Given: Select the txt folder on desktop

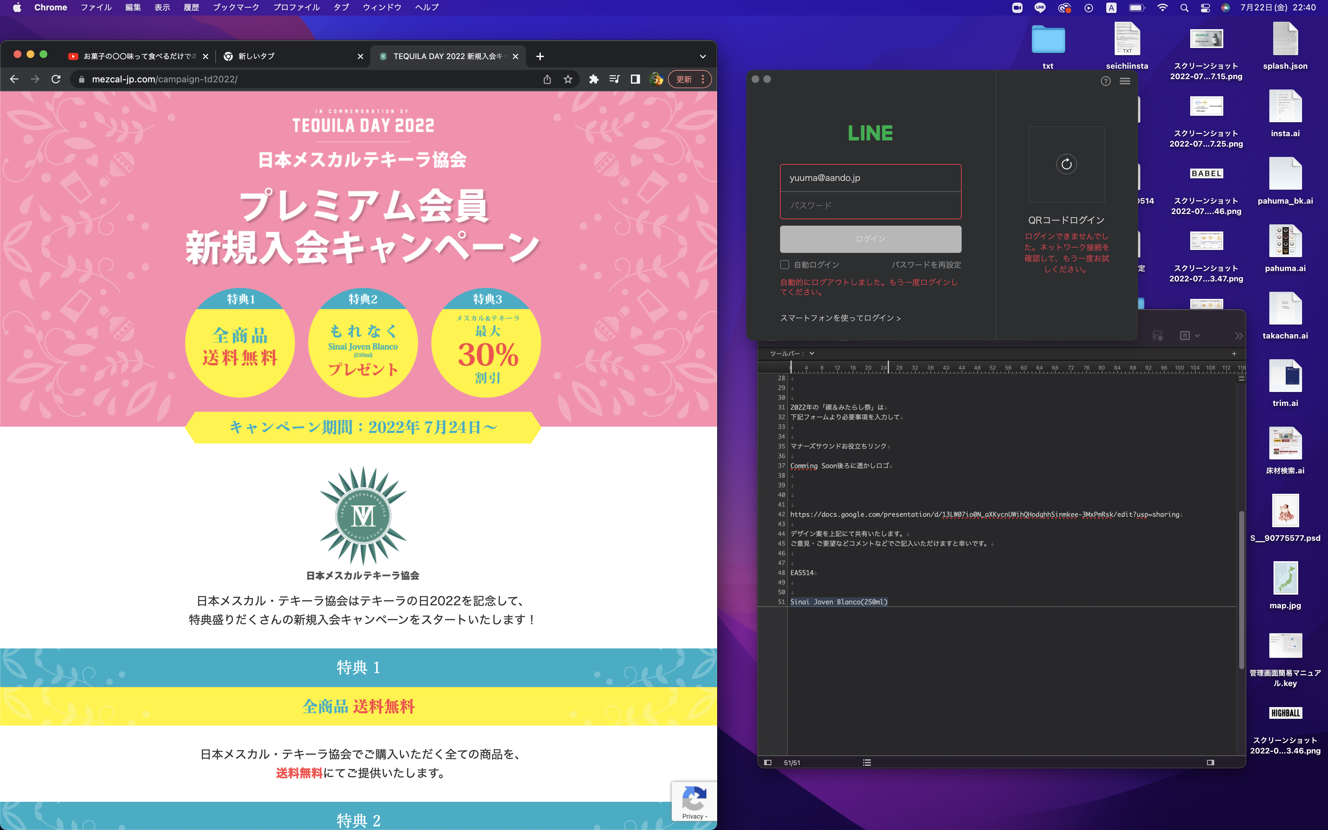Looking at the screenshot, I should point(1048,46).
